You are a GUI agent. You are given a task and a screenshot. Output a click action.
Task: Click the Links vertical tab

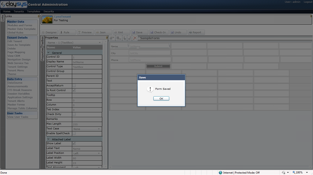click(2, 18)
